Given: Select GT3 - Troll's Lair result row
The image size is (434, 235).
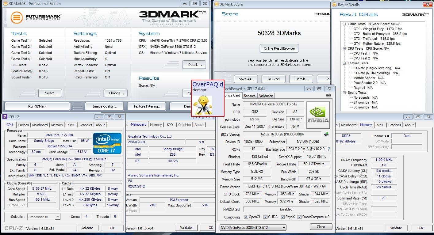Looking at the screenshot, I should pyautogui.click(x=374, y=39).
